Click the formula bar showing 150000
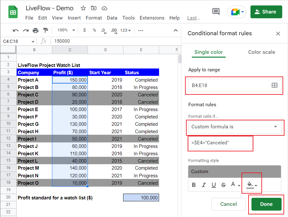Screen dimensions: 288x217 tap(116, 41)
